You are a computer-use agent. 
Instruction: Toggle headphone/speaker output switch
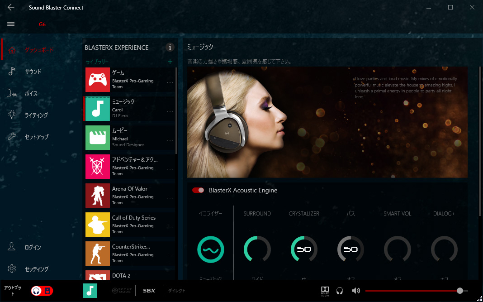(x=42, y=291)
